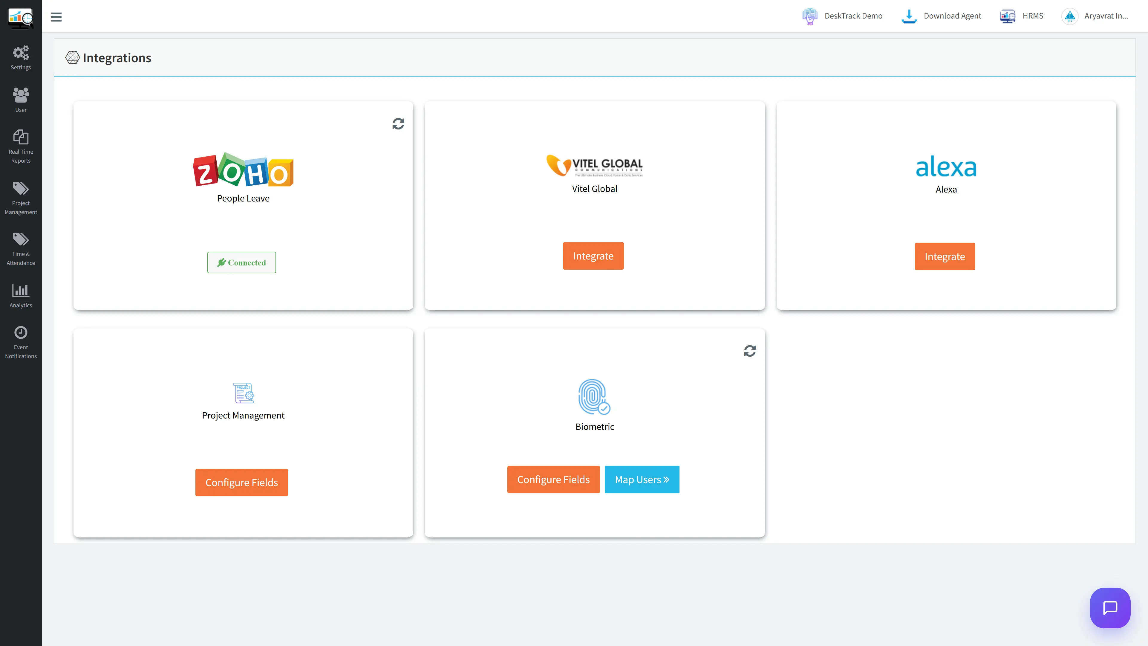Select the User icon in the sidebar
Viewport: 1148px width, 646px height.
point(21,99)
